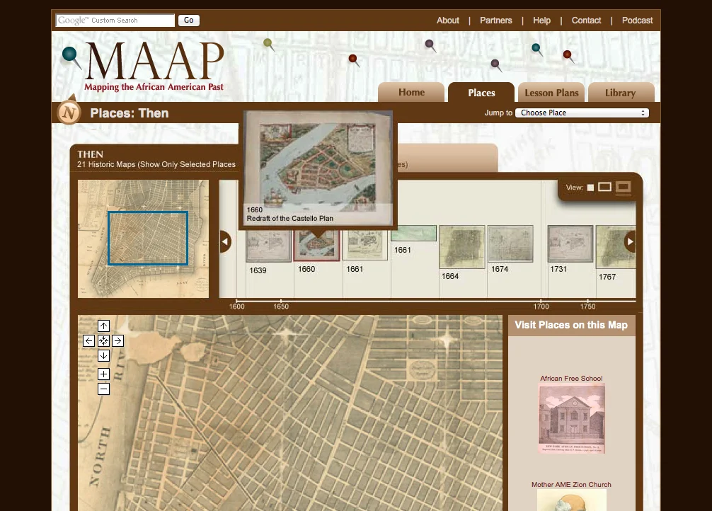Enable the large View size option
This screenshot has height=511, width=712.
coord(623,188)
